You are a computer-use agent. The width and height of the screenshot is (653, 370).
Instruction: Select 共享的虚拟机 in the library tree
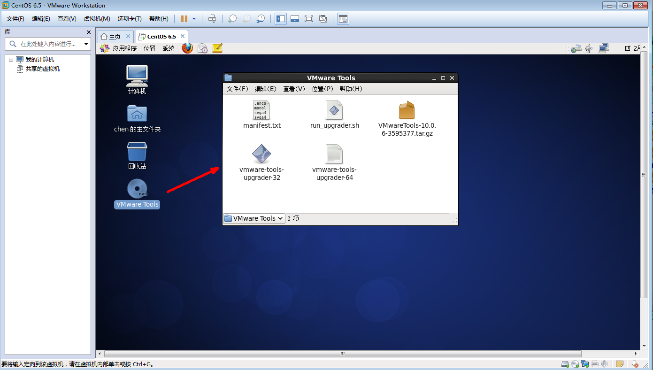coord(42,69)
